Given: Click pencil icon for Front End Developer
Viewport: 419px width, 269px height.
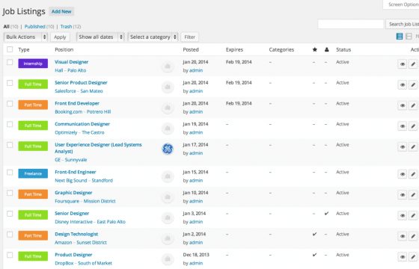Looking at the screenshot, I should (x=413, y=105).
